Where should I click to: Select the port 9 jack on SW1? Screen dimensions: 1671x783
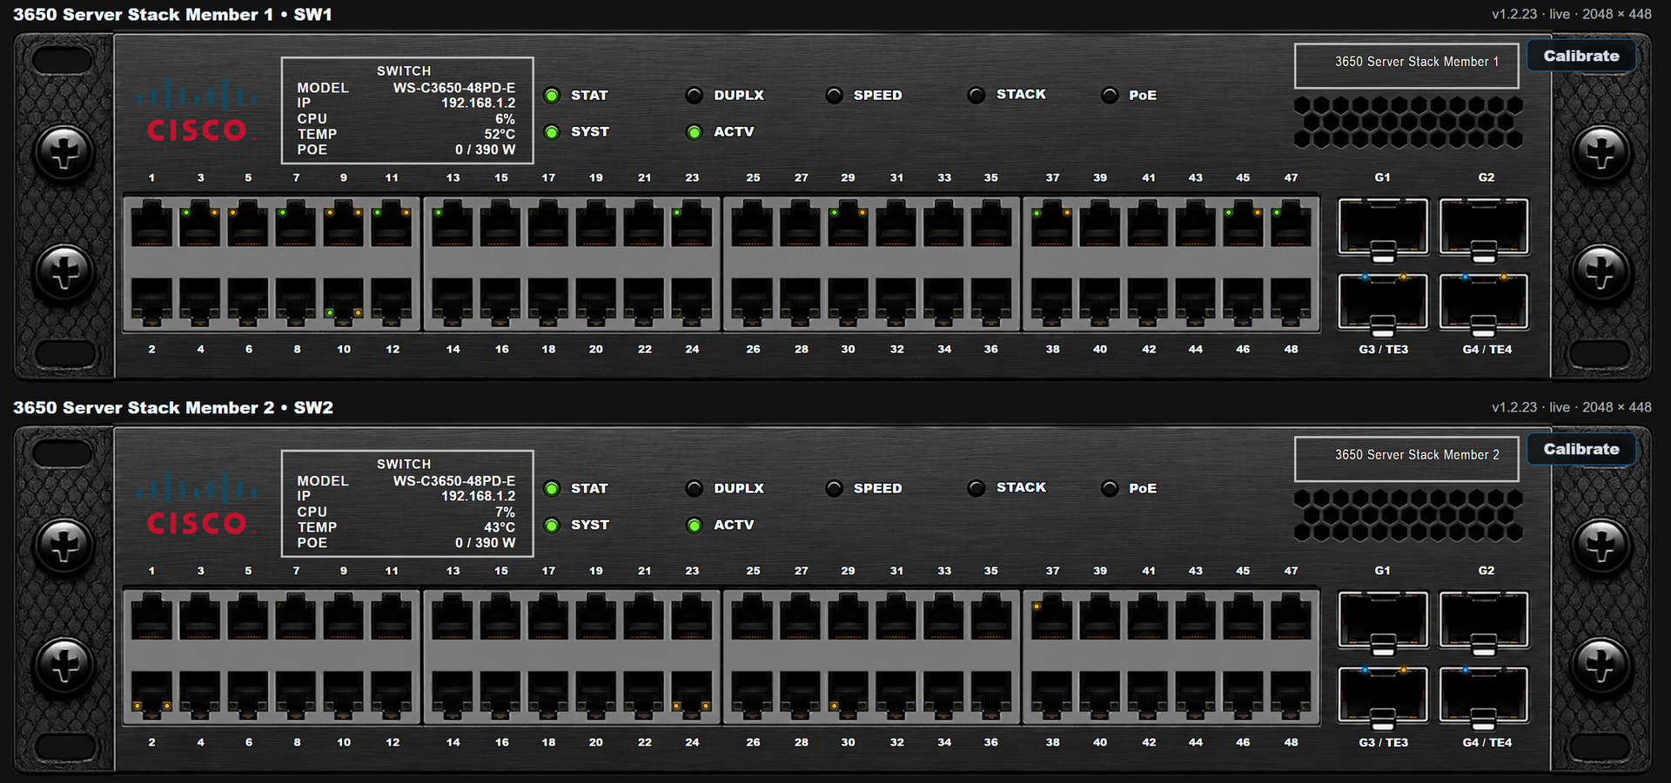(x=344, y=224)
